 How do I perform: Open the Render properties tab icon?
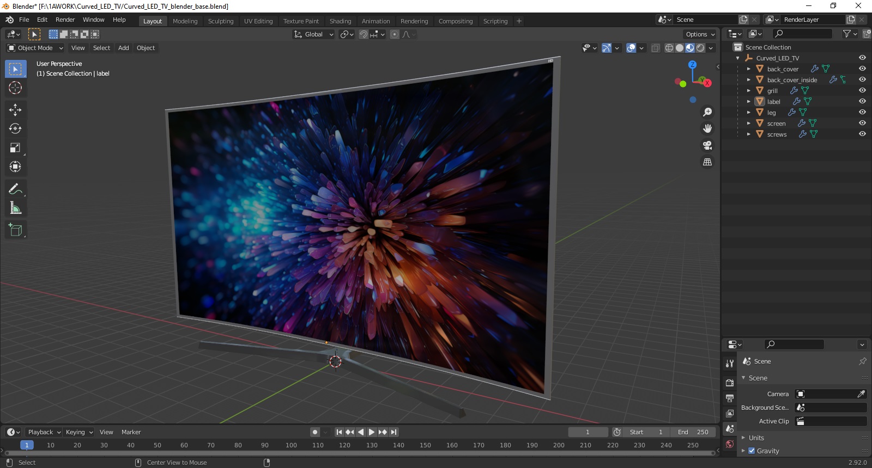(730, 383)
